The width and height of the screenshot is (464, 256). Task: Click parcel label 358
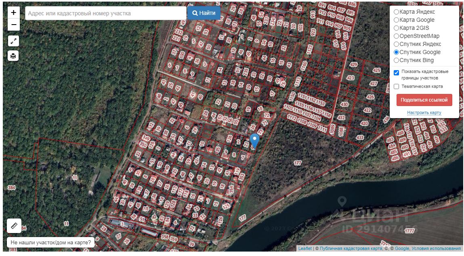[165, 237]
